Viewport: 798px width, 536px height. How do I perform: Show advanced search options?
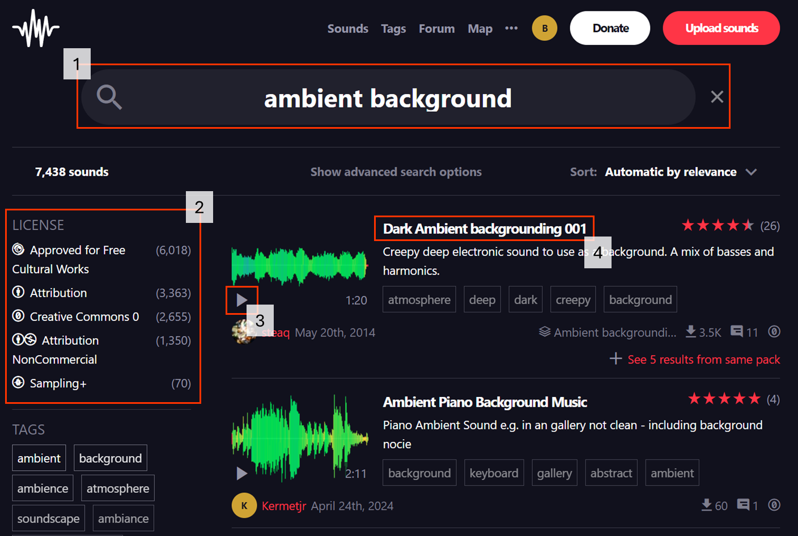coord(396,172)
